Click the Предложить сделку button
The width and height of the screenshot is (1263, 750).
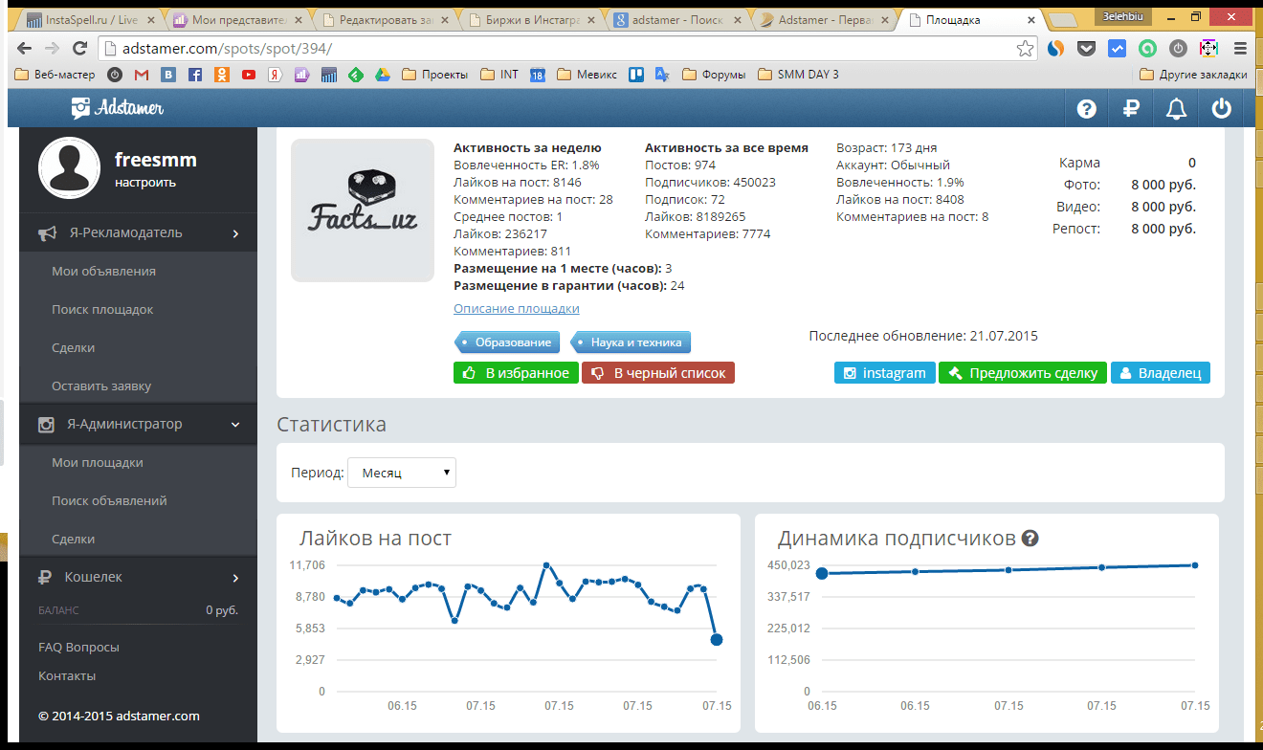1023,373
